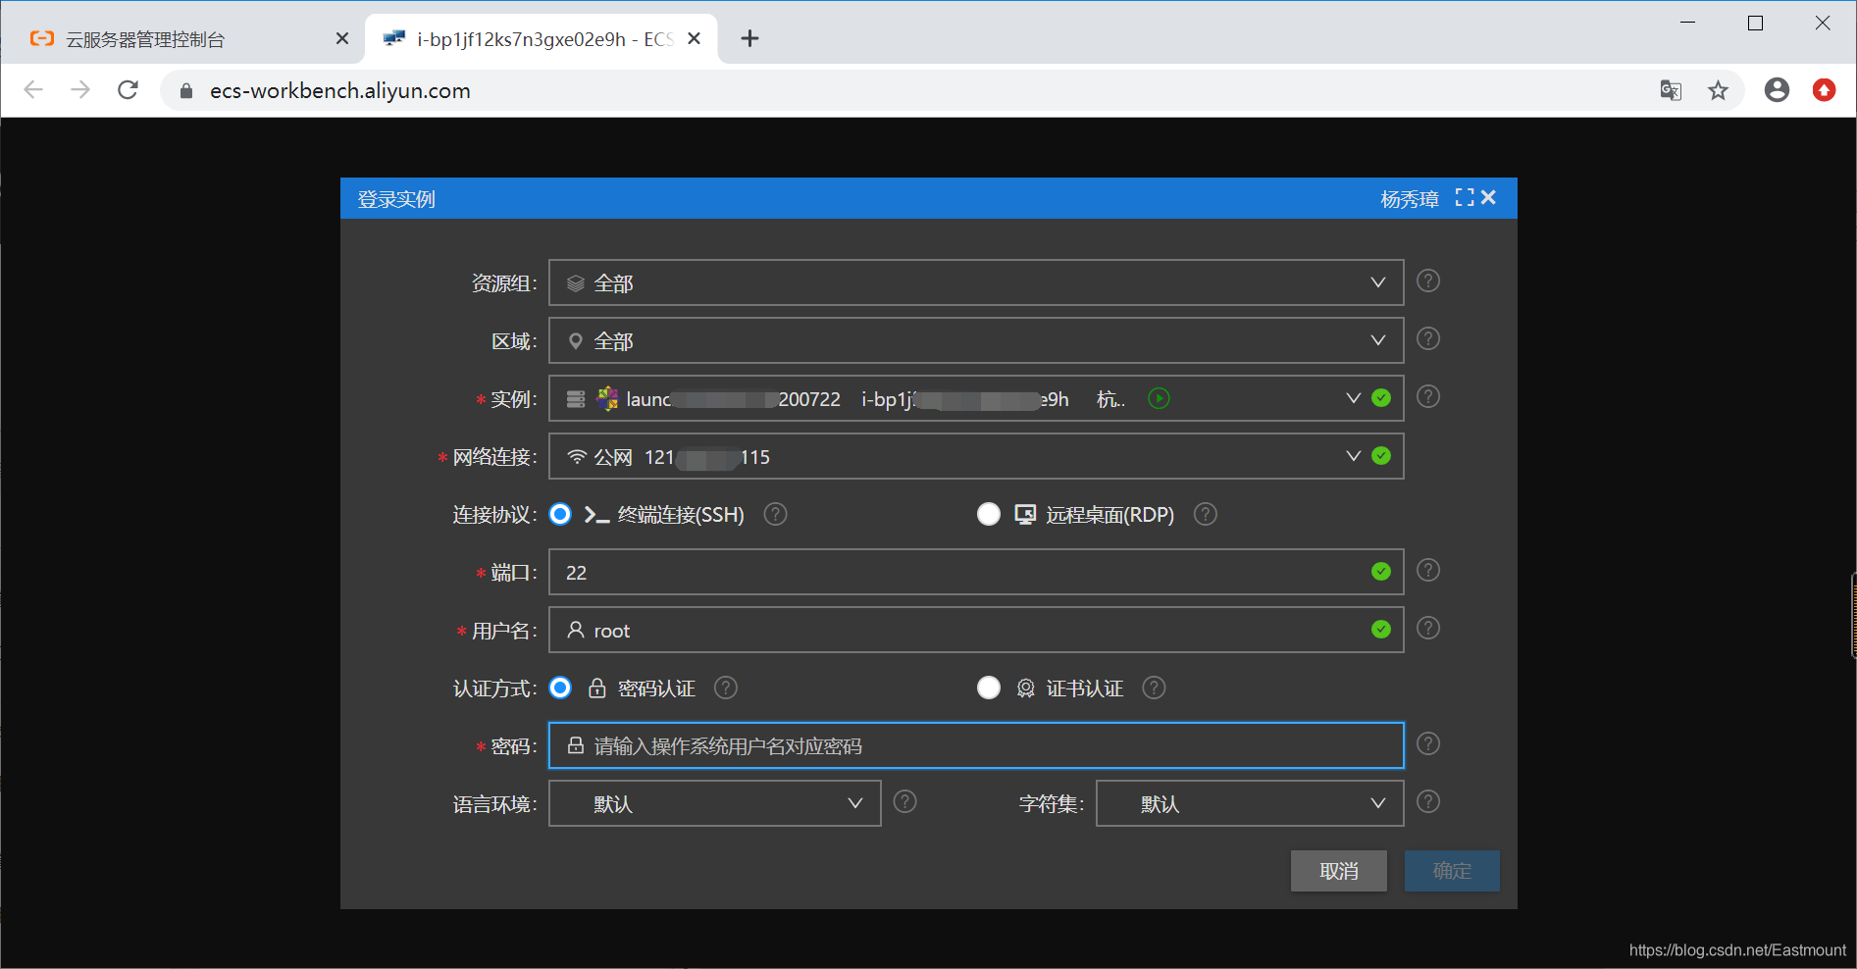This screenshot has width=1857, height=969.
Task: Bookmark this page with the star icon
Action: click(x=1718, y=90)
